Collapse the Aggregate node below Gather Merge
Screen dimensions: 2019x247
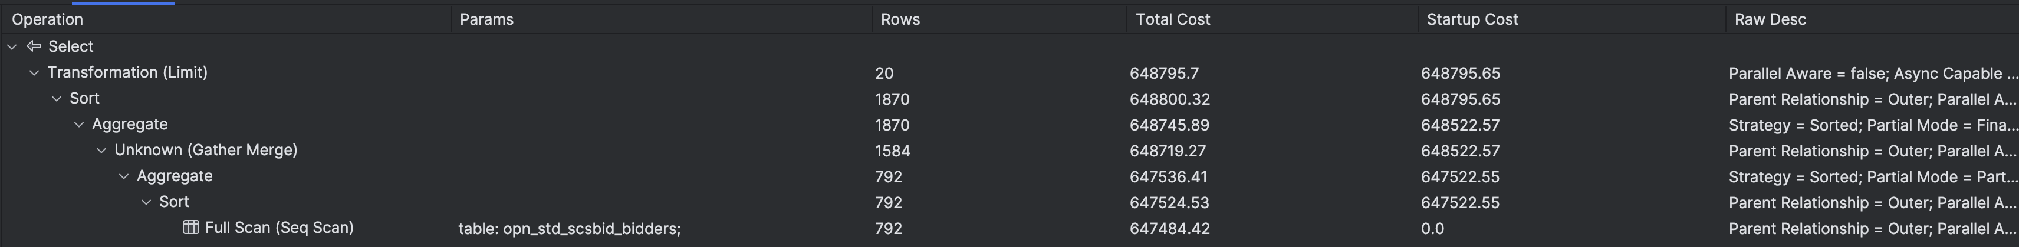coord(124,176)
